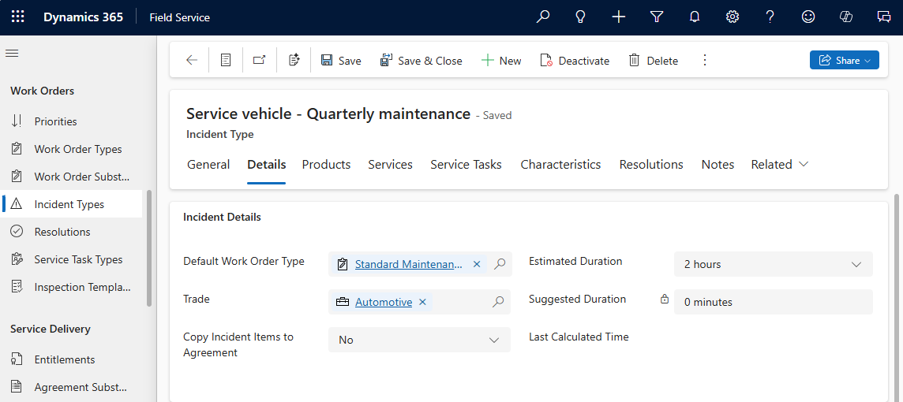Image resolution: width=903 pixels, height=402 pixels.
Task: Open Resolutions in the sidebar
Action: pyautogui.click(x=62, y=232)
